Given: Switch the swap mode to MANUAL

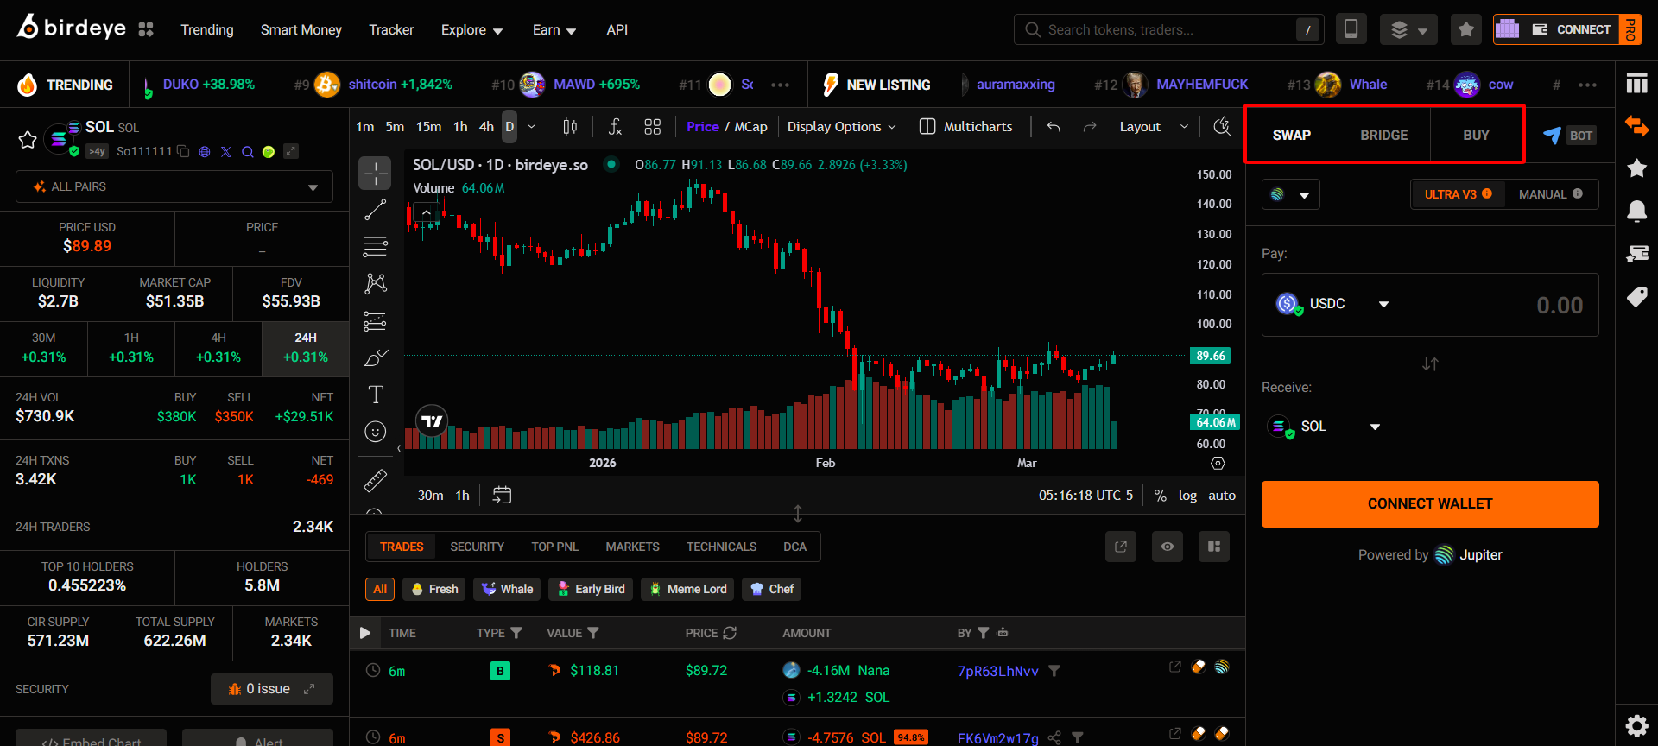Looking at the screenshot, I should pos(1551,194).
